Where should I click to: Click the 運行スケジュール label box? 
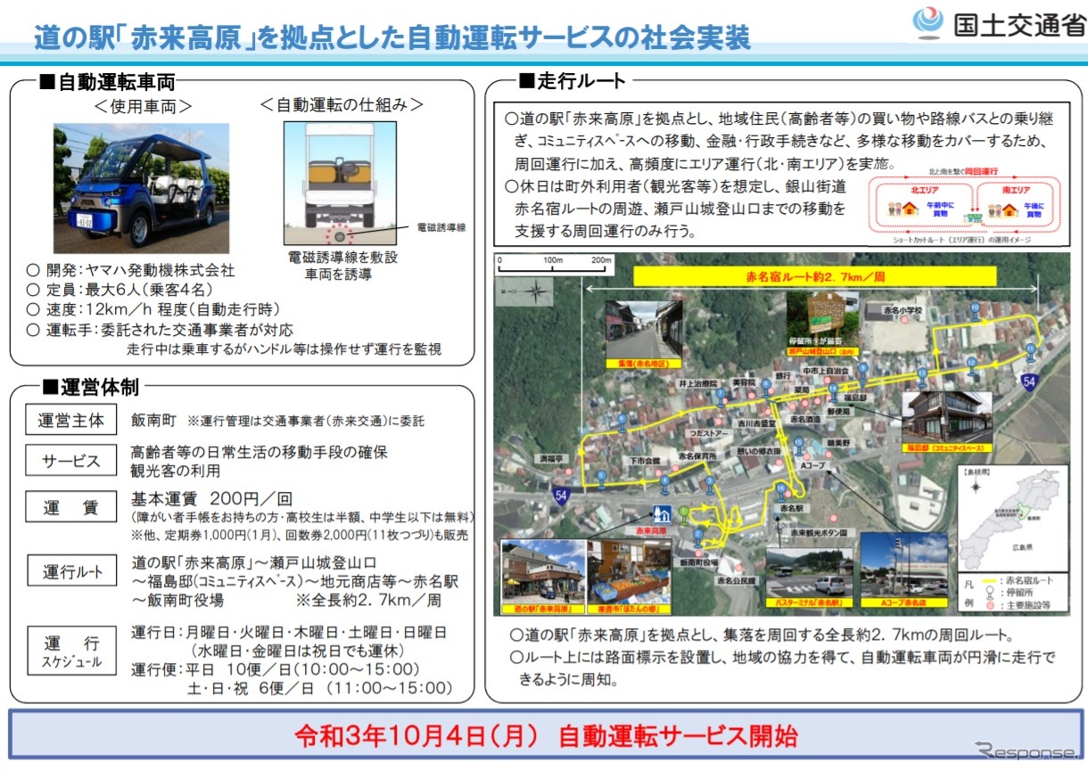[x=71, y=651]
